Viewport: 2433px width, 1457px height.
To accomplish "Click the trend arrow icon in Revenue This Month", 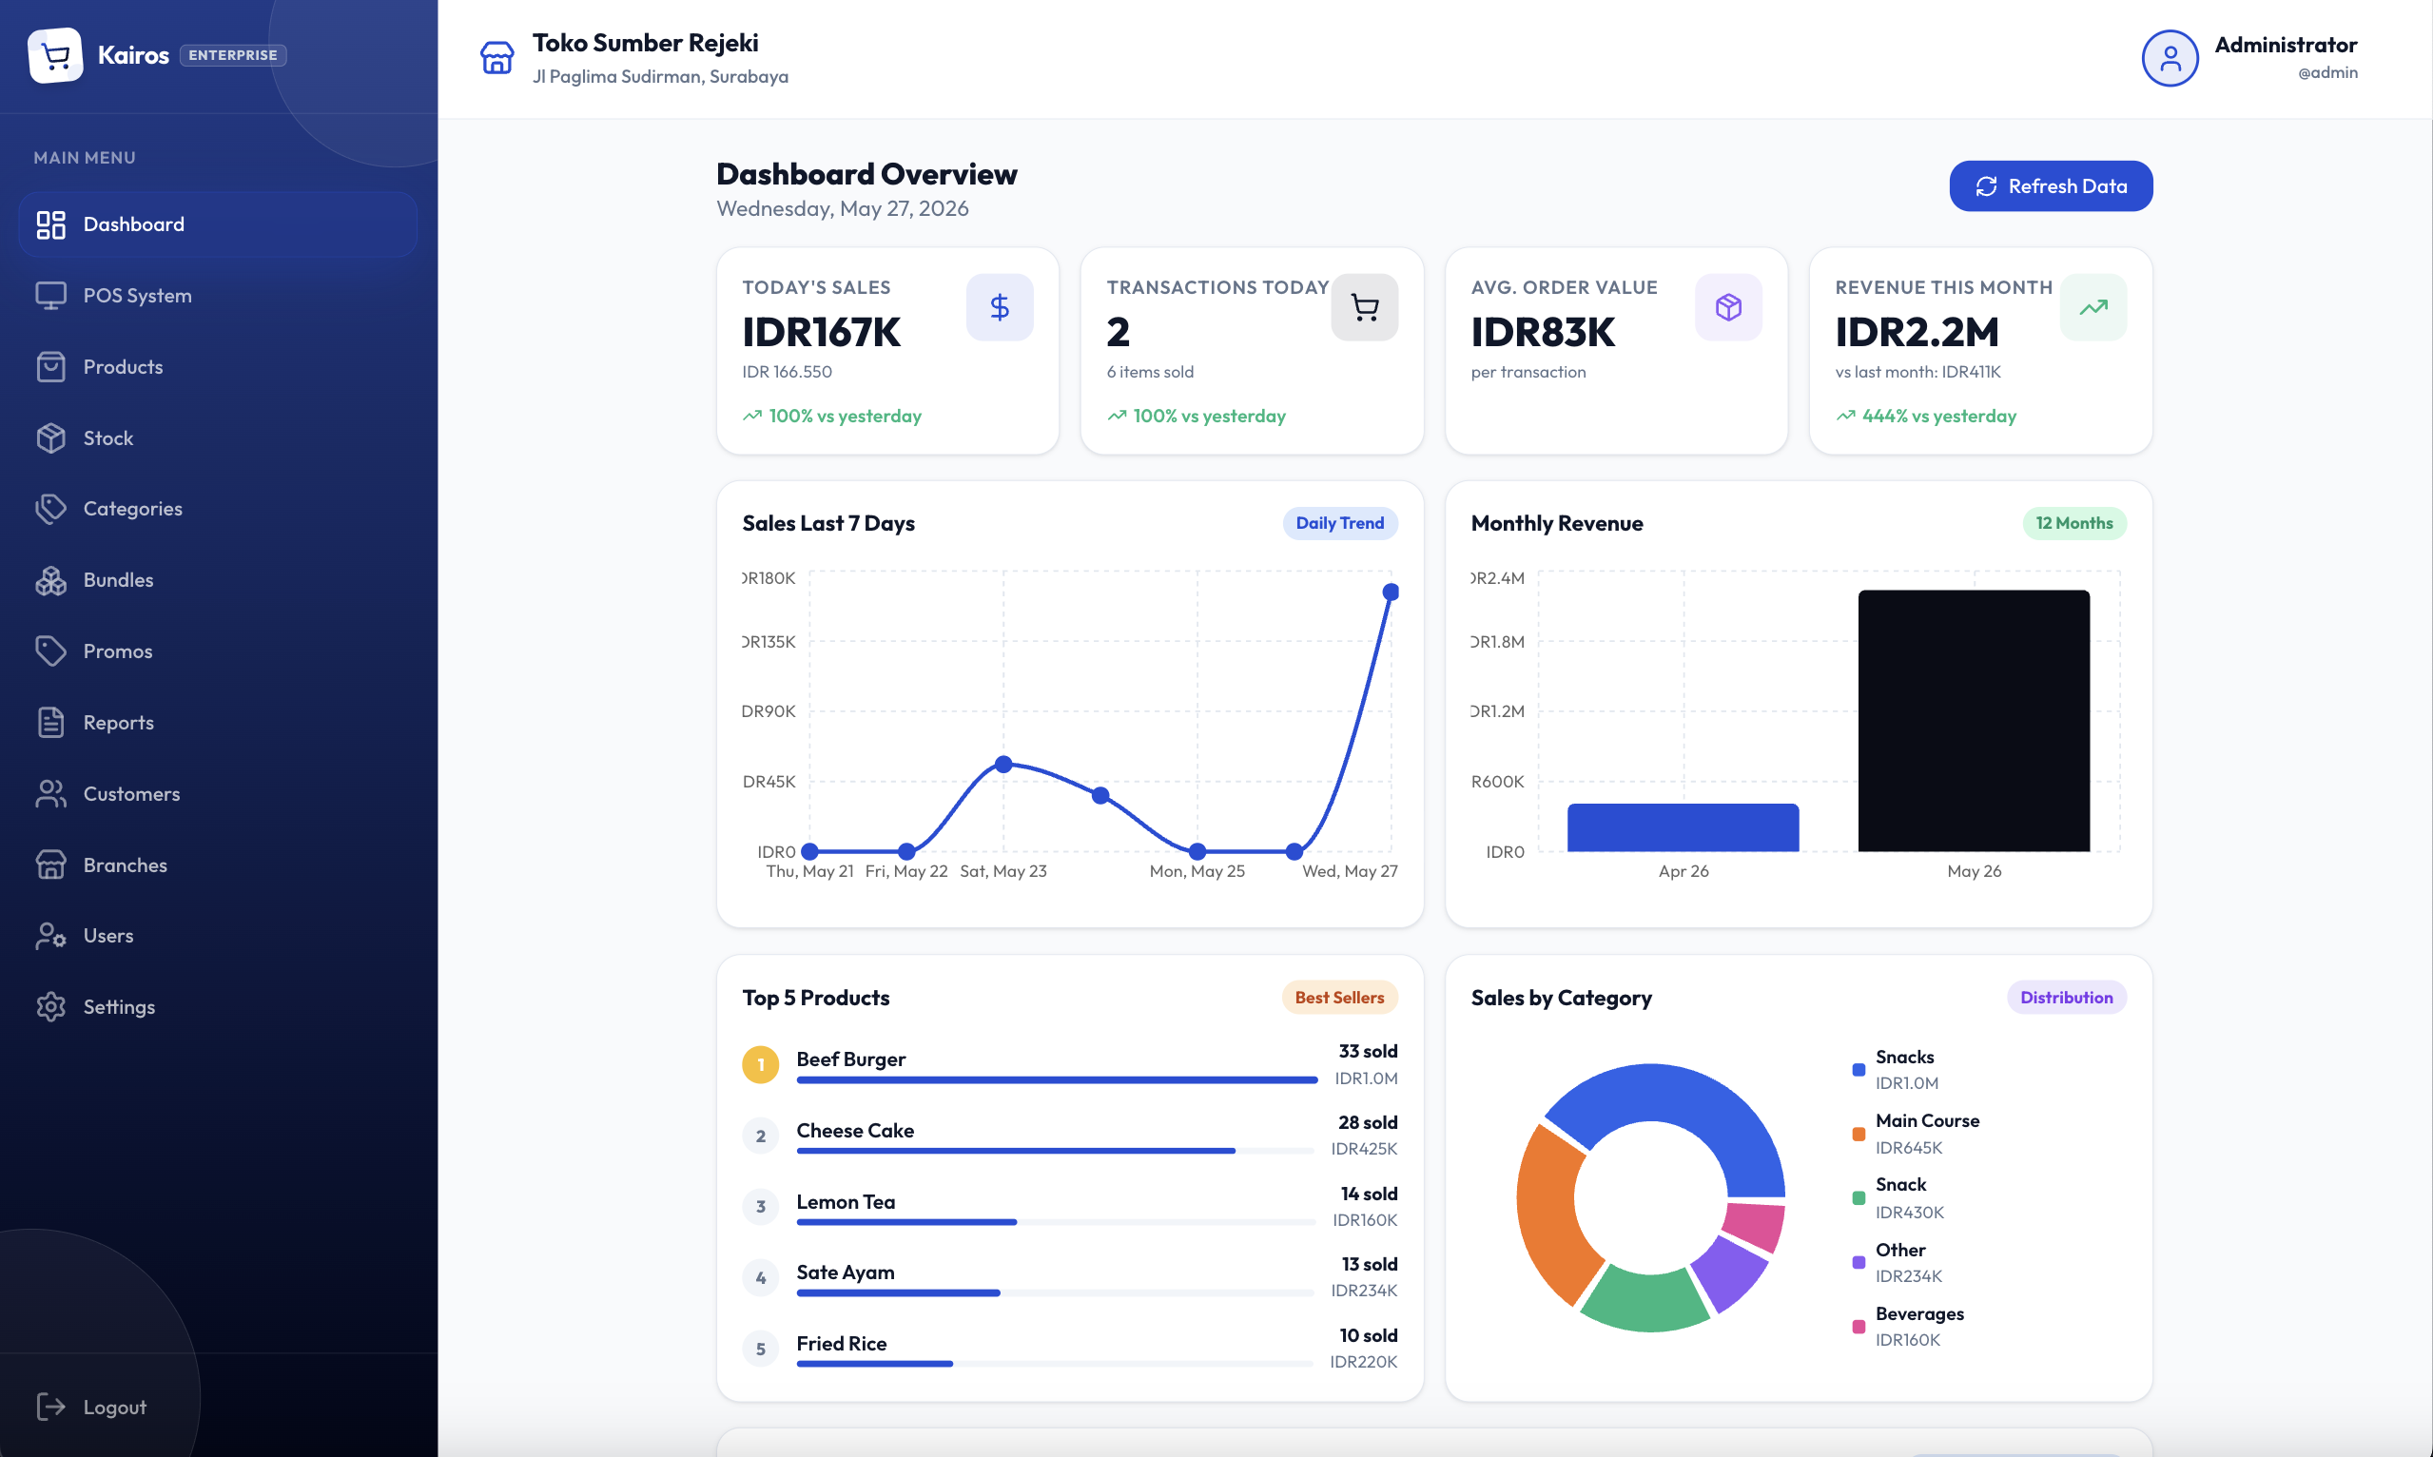I will 2092,307.
